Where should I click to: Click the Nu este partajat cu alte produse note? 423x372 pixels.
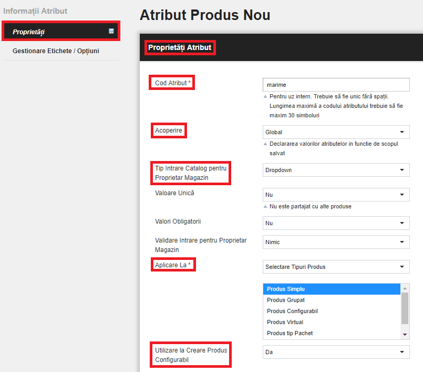pos(310,206)
